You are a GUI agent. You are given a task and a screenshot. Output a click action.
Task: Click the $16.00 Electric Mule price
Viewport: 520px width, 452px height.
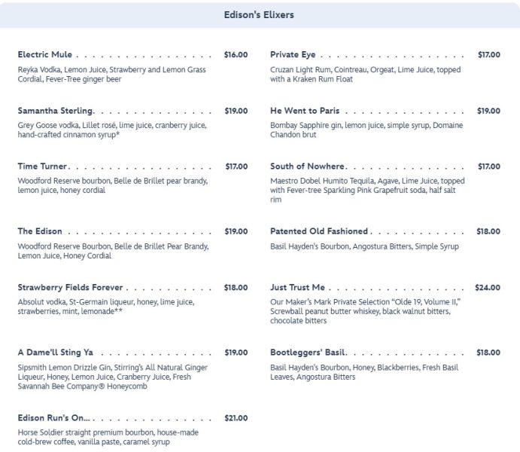tap(236, 55)
